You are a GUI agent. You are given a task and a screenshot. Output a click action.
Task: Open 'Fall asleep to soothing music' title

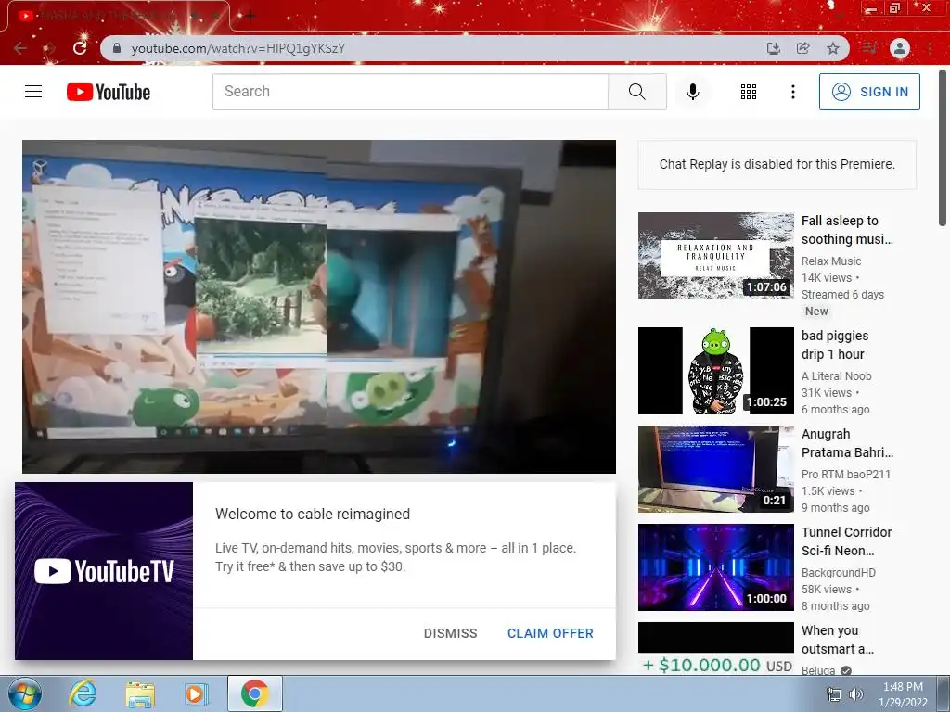[847, 230]
